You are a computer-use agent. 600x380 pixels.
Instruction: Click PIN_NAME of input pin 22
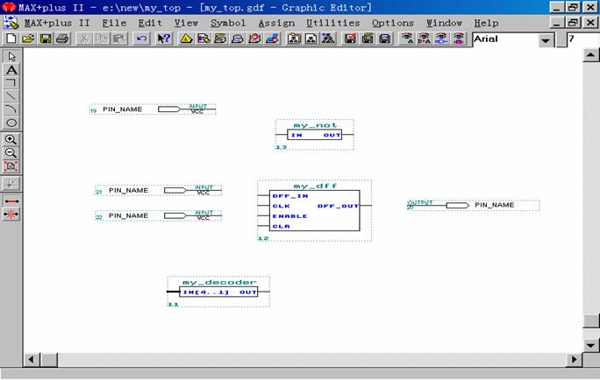128,215
